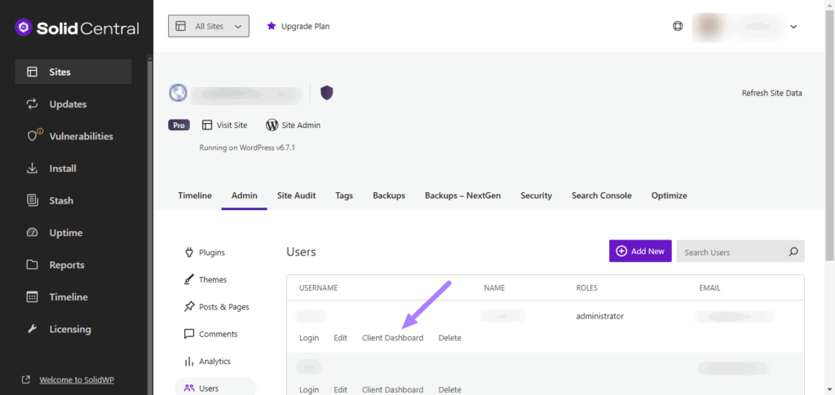Select Plugins in the admin side menu
The image size is (835, 395).
[x=211, y=252]
